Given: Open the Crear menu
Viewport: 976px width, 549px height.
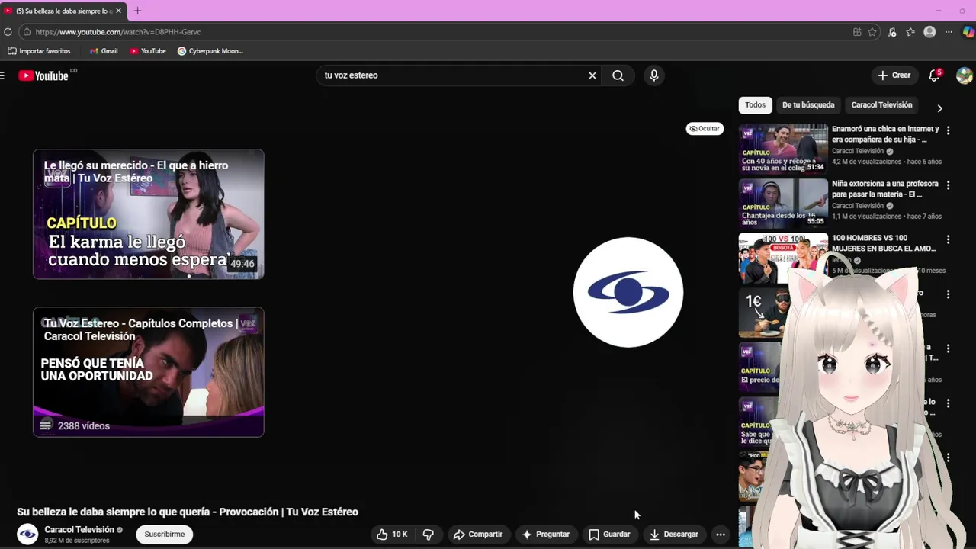Looking at the screenshot, I should [894, 75].
